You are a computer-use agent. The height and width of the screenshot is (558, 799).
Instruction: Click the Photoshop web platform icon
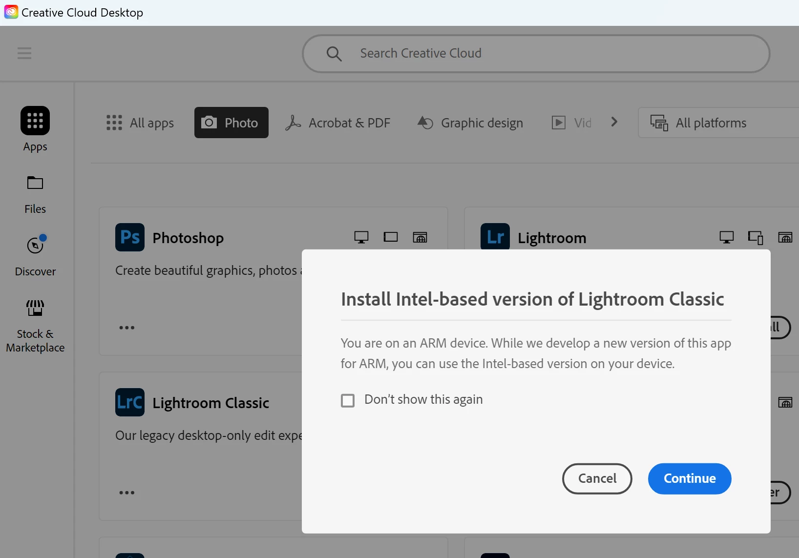point(420,237)
